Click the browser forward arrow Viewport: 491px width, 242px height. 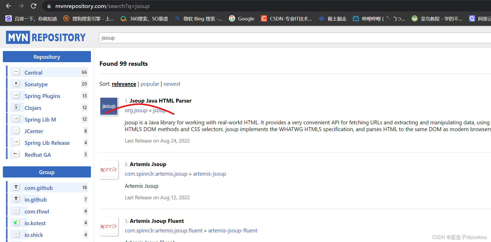21,6
